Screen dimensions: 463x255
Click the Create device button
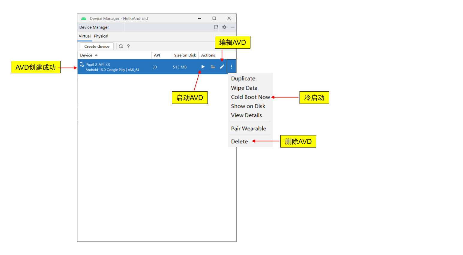click(97, 46)
